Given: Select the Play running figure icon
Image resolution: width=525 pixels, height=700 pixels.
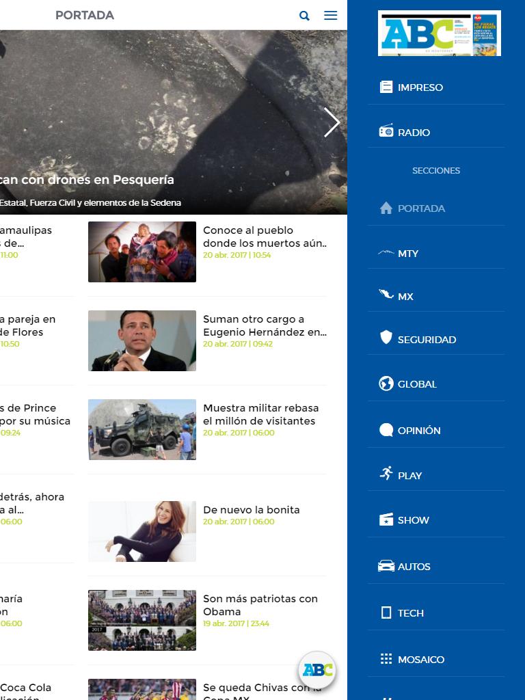Looking at the screenshot, I should (386, 474).
